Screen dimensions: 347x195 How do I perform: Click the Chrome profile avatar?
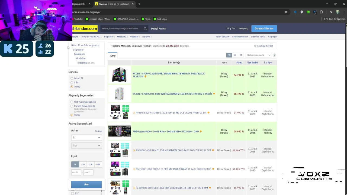[x=338, y=12]
